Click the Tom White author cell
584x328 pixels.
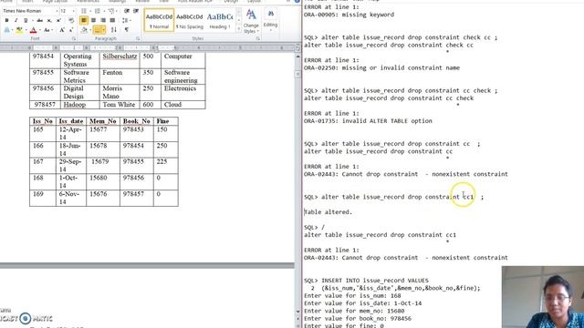[119, 105]
